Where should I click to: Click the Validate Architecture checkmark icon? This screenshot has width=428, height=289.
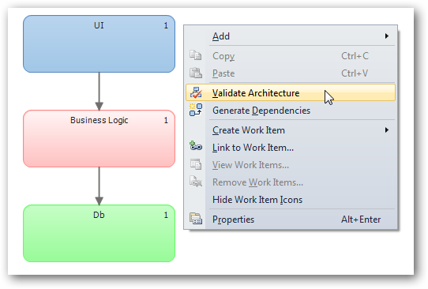pos(196,93)
